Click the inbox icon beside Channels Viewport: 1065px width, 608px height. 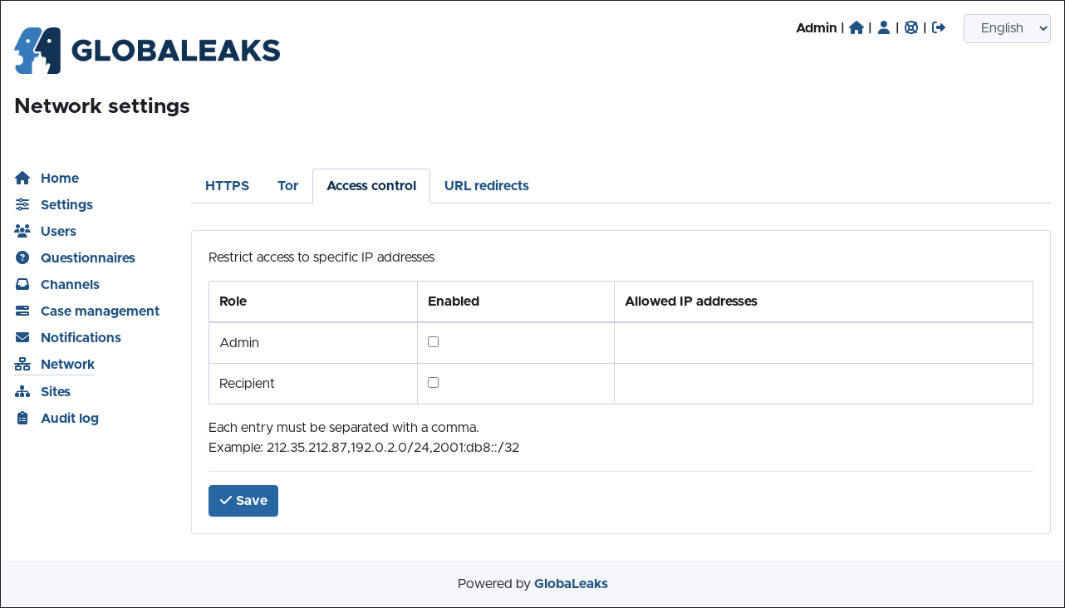pos(22,284)
